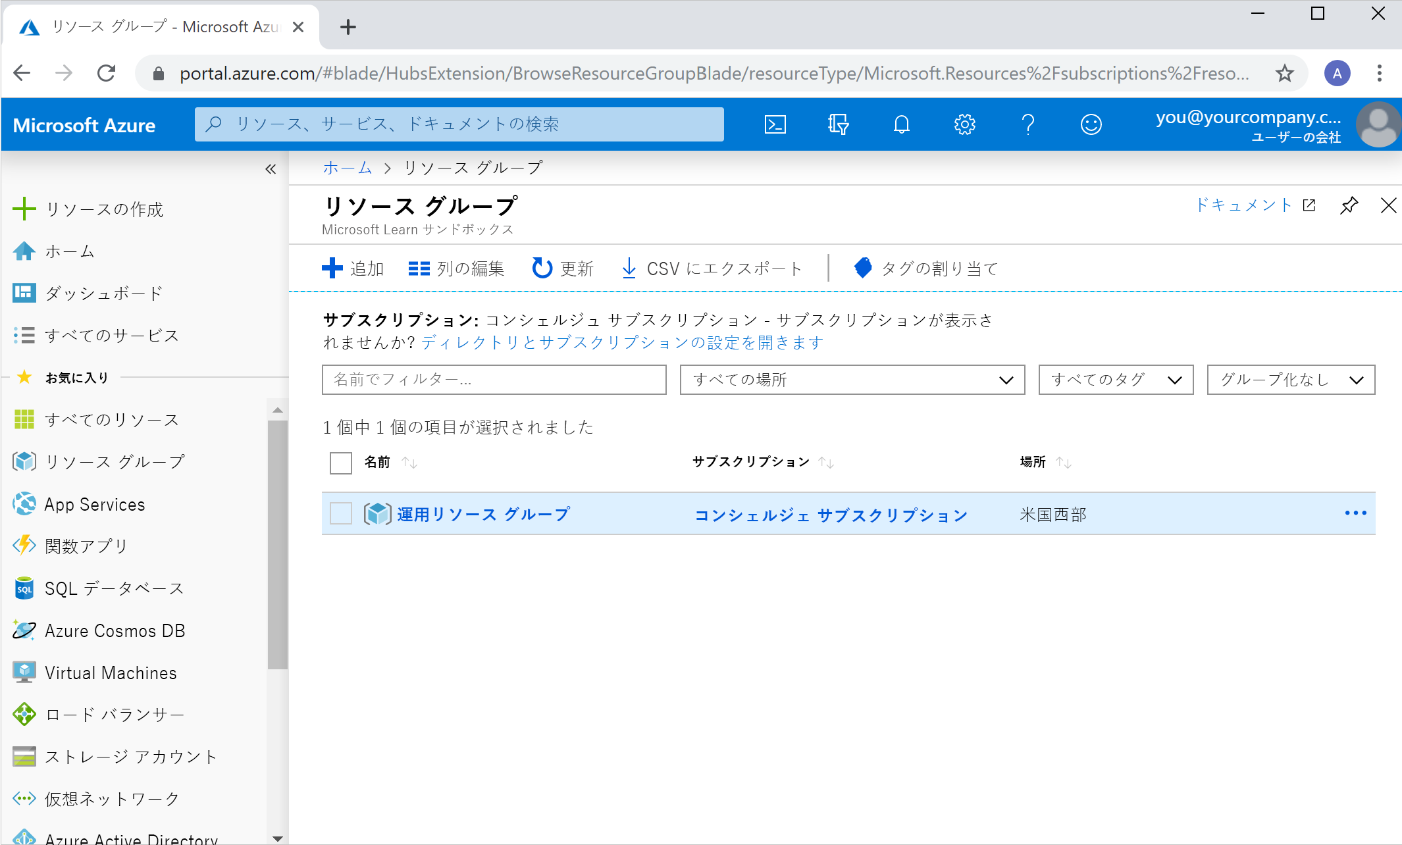Screen dimensions: 1402x845
Task: Click the Azure Cosmos DB icon
Action: coord(24,630)
